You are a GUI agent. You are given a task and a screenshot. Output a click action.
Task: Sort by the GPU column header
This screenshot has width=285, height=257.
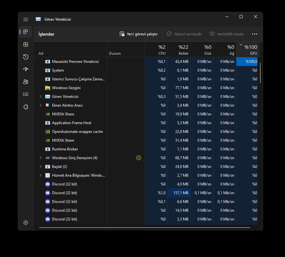click(248, 49)
